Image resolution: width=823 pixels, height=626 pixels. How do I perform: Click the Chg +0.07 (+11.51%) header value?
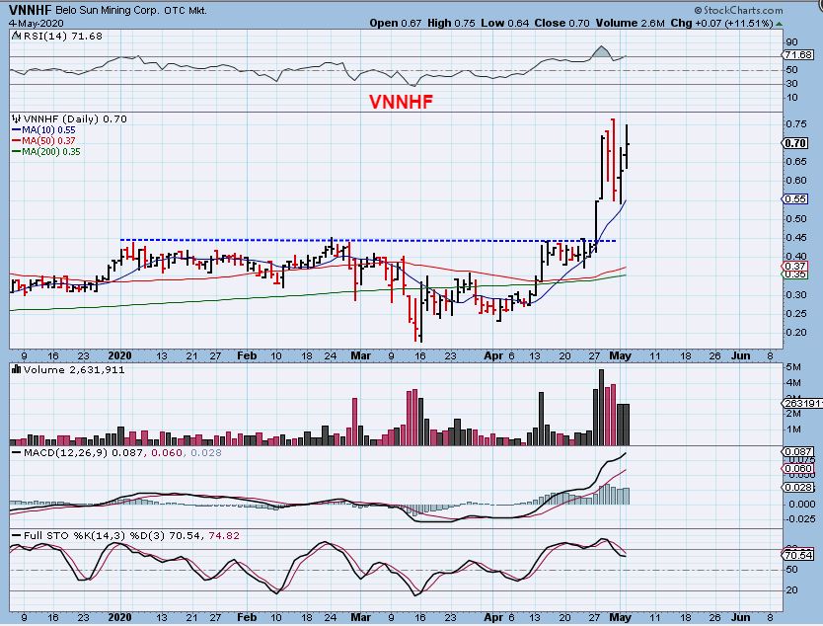[x=721, y=23]
